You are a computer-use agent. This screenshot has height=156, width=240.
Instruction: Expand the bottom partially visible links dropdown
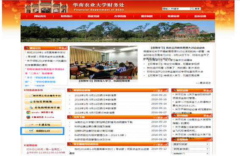coord(191,153)
